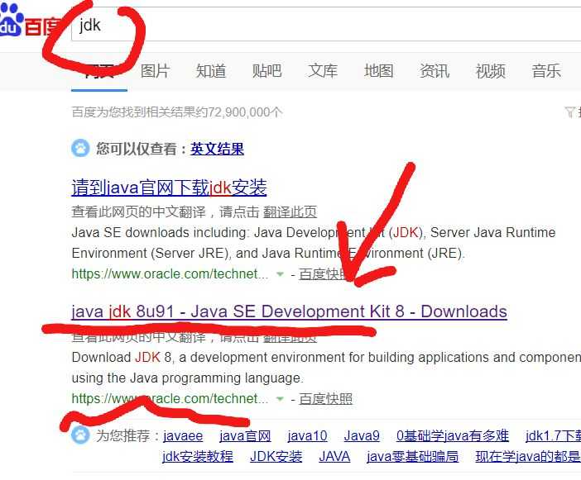The height and width of the screenshot is (480, 581).
Task: Focus the search box containing jdk
Action: [326, 25]
